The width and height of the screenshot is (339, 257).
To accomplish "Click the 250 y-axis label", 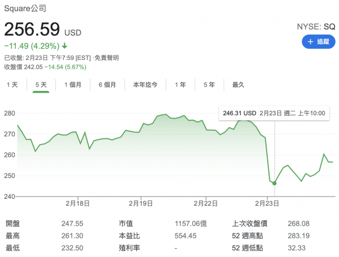I will tap(10, 176).
